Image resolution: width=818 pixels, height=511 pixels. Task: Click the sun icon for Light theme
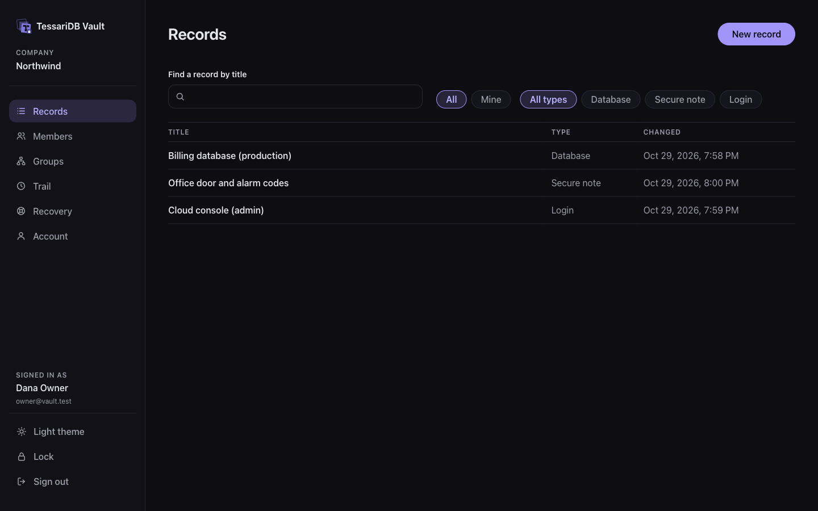click(x=22, y=432)
